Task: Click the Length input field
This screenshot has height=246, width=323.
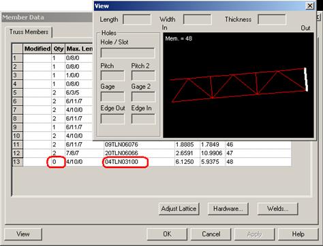Action: 137,19
